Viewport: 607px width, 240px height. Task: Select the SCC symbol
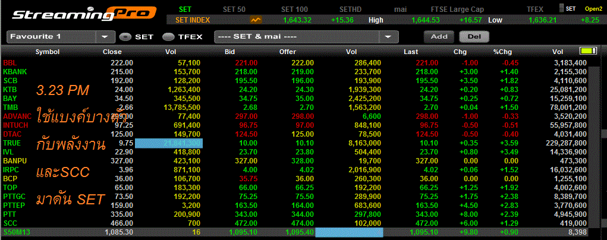(x=10, y=223)
